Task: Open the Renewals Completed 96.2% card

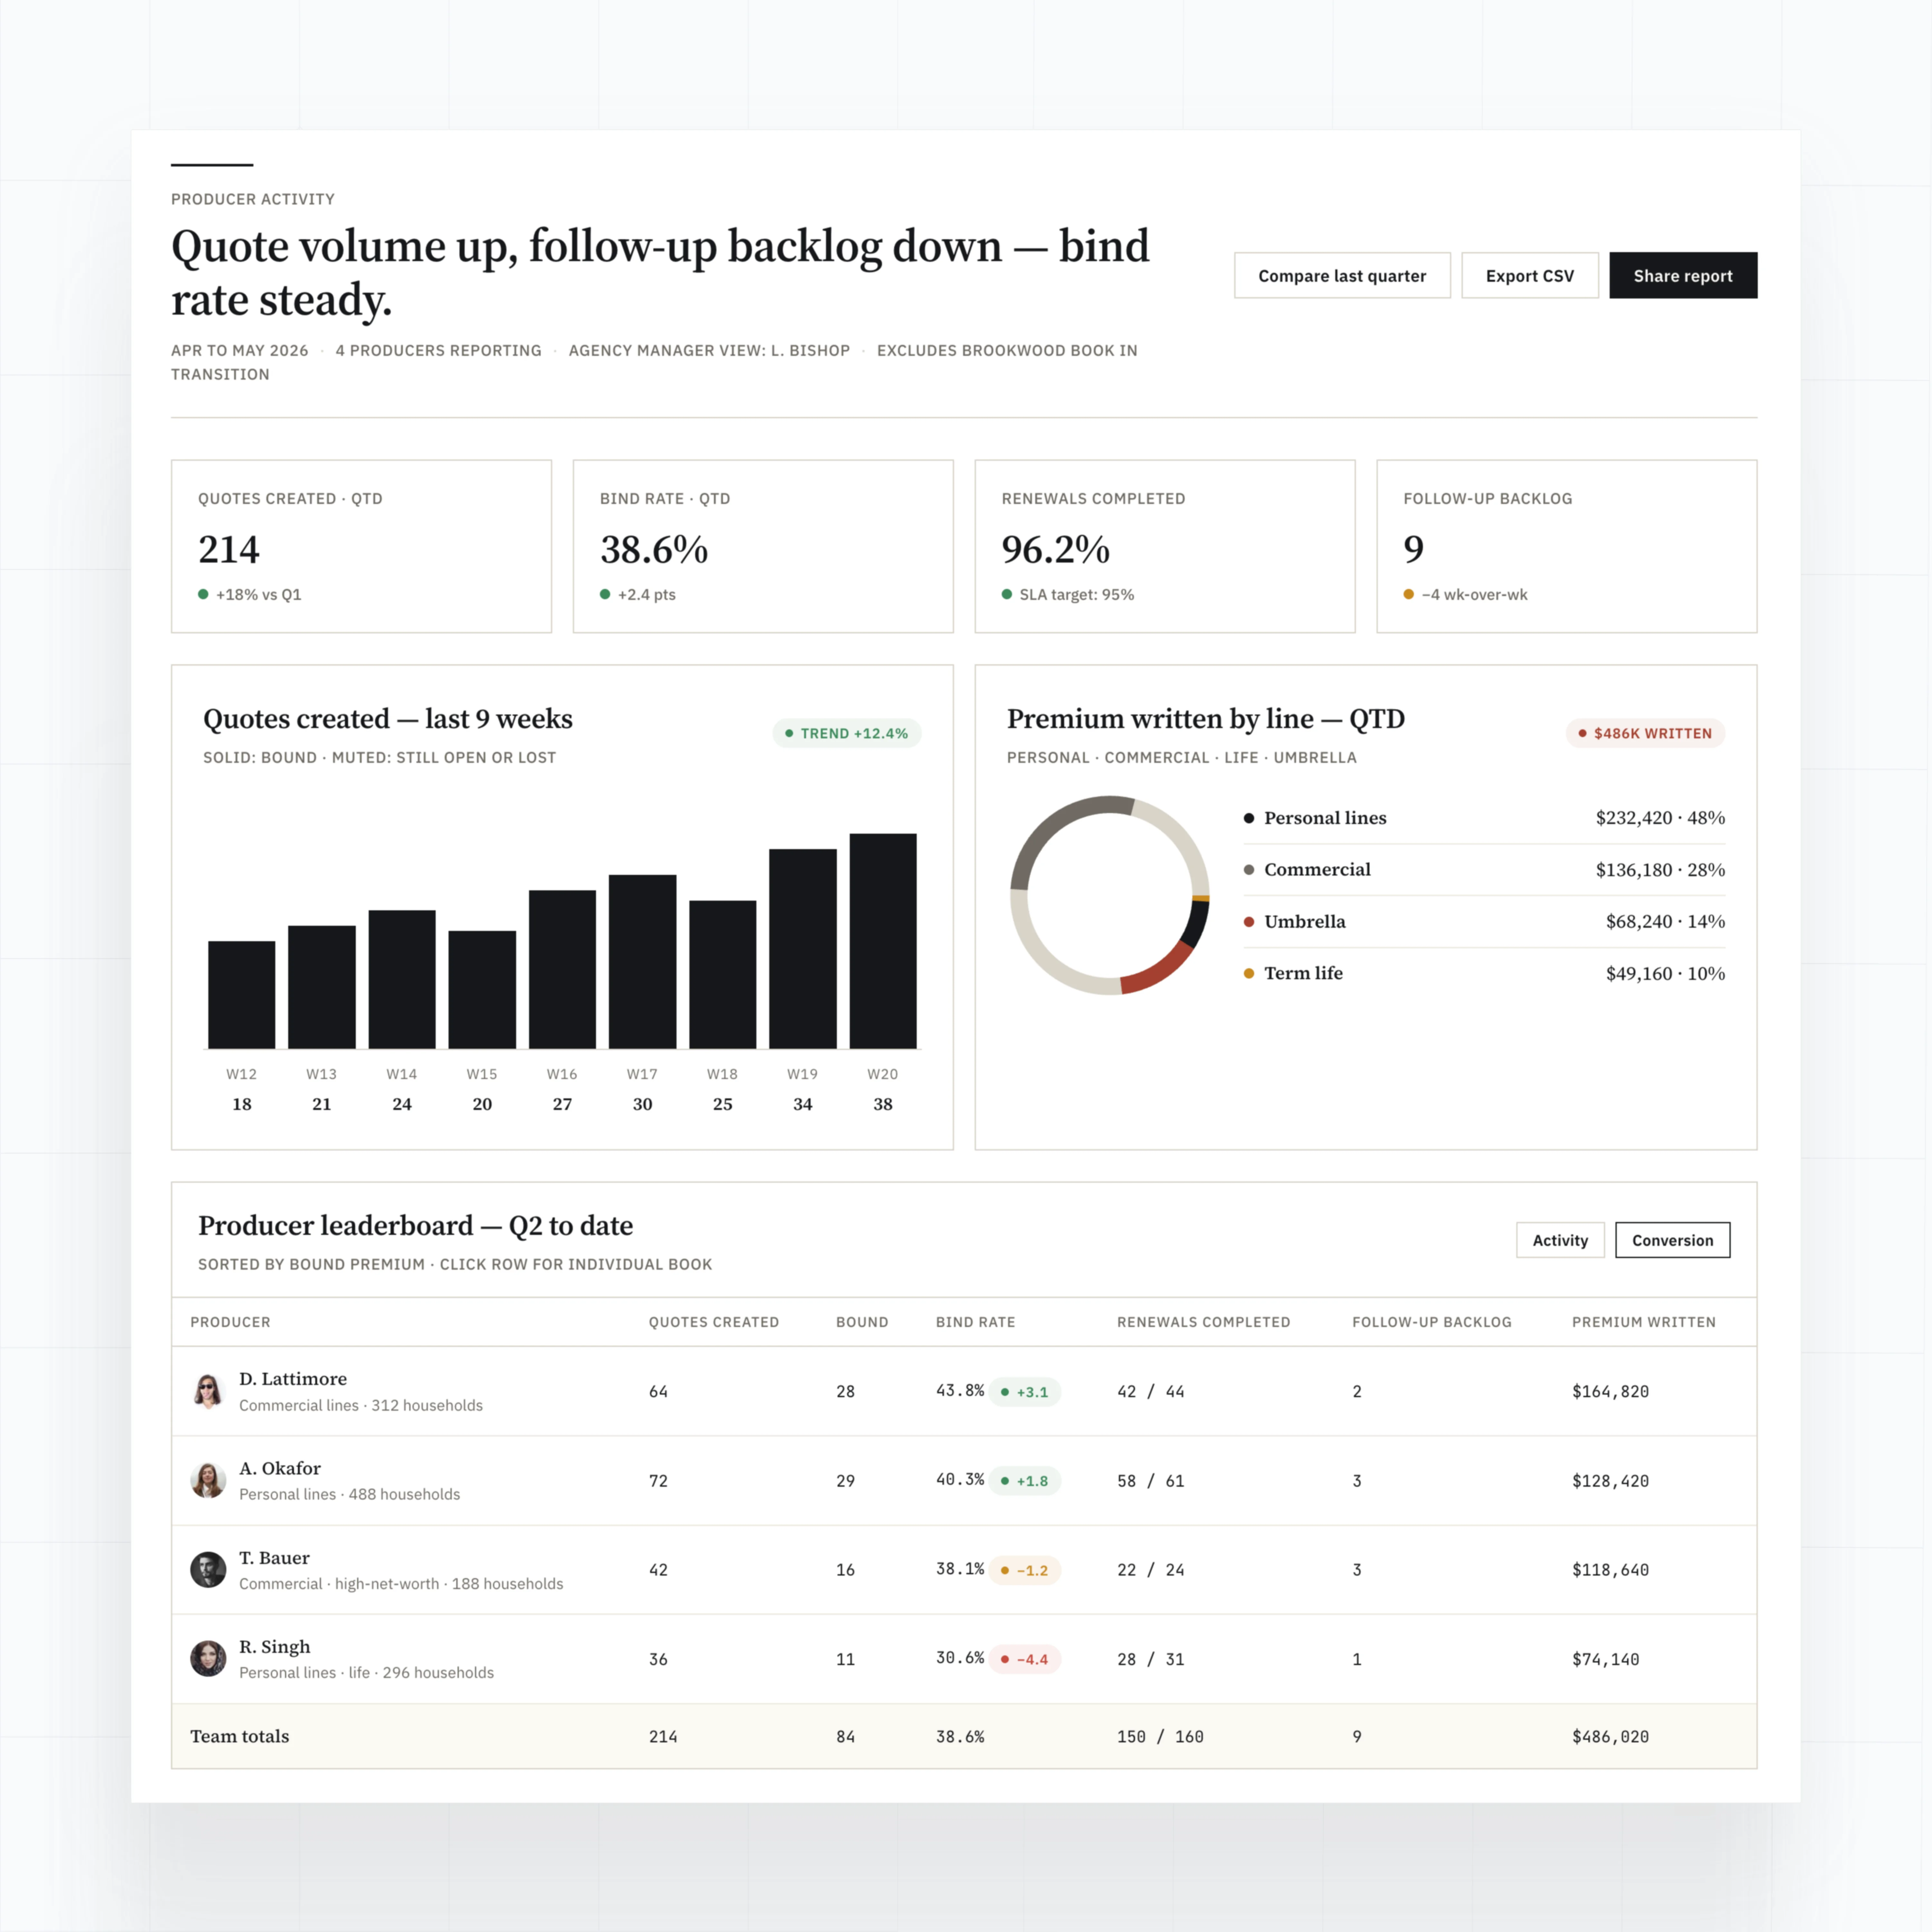Action: 1165,546
